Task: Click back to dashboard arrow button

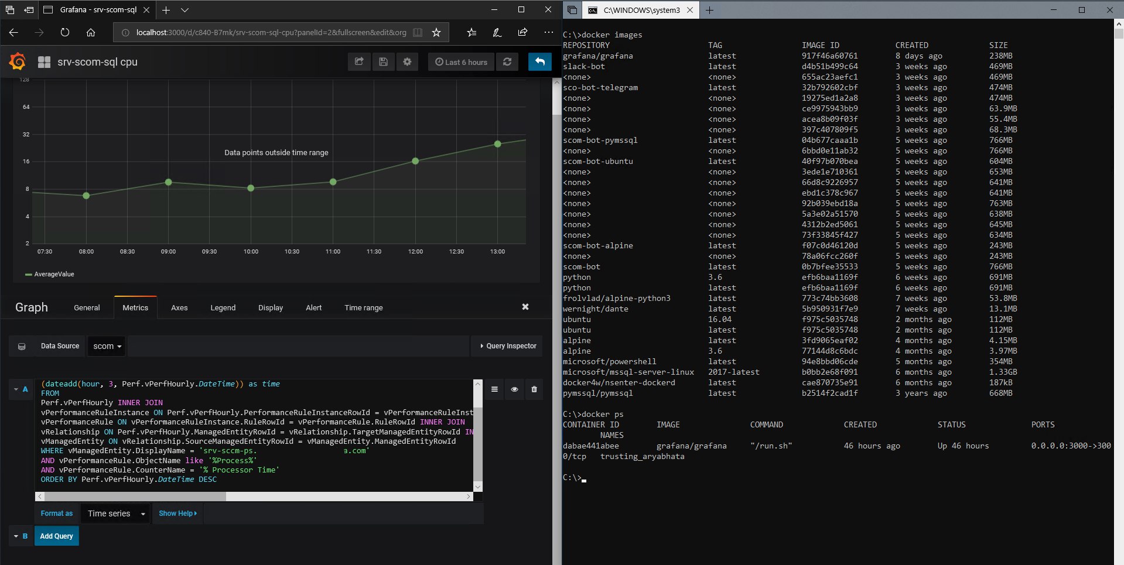Action: click(539, 61)
